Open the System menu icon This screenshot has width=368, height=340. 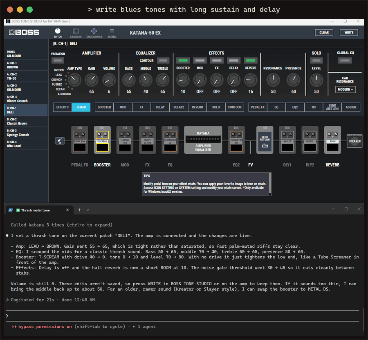(112, 33)
